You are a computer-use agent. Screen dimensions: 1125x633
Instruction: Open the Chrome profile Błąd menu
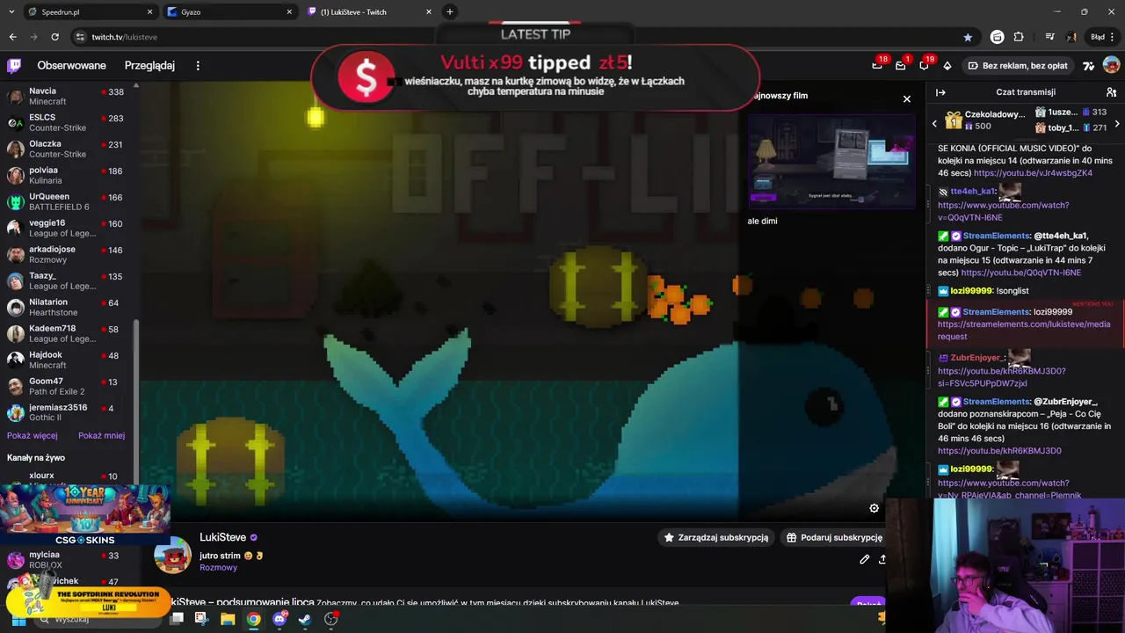[x=1102, y=37]
